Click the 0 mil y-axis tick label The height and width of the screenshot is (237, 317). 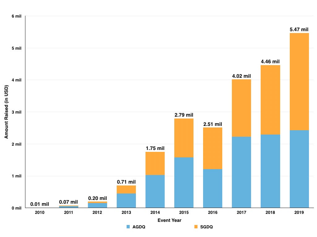click(16, 208)
